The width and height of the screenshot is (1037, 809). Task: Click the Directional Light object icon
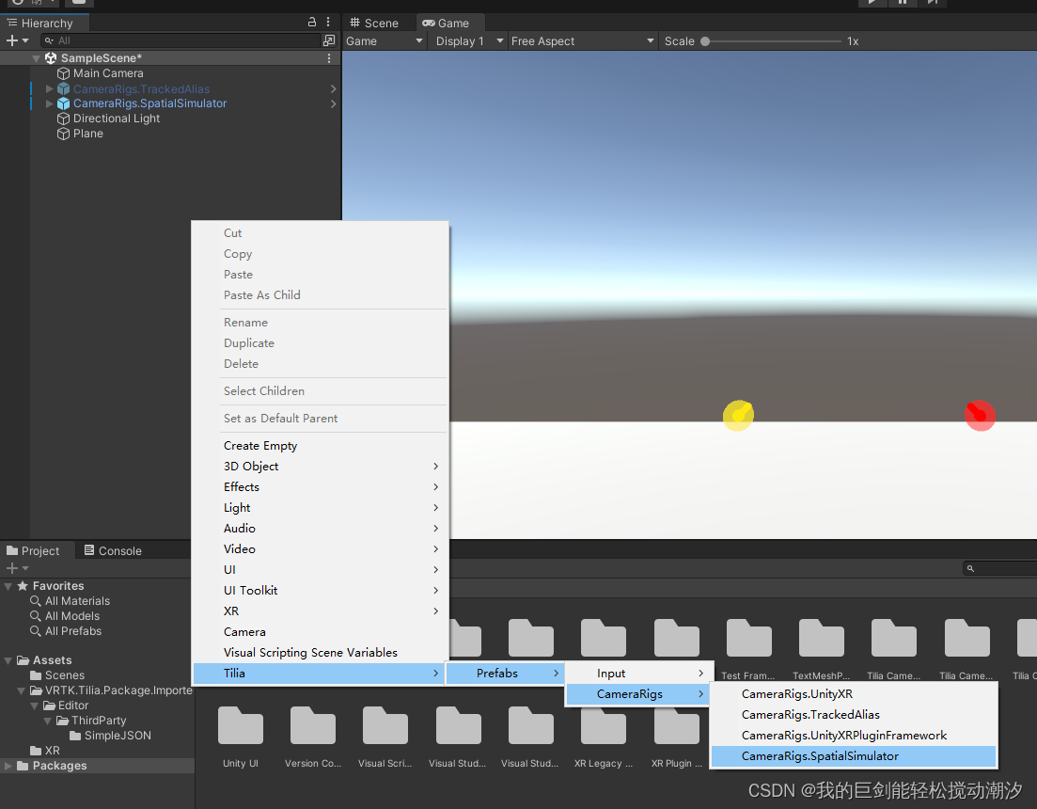65,119
